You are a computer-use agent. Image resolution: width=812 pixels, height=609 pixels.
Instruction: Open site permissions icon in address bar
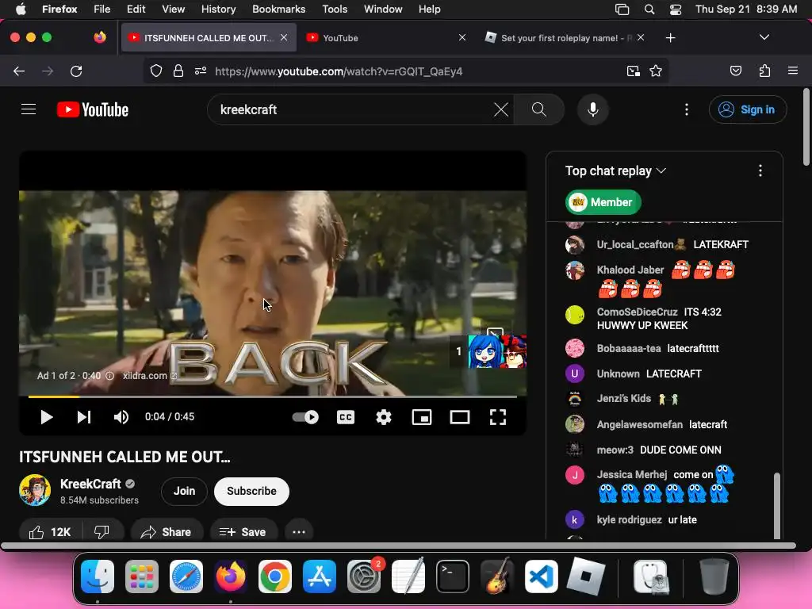201,71
